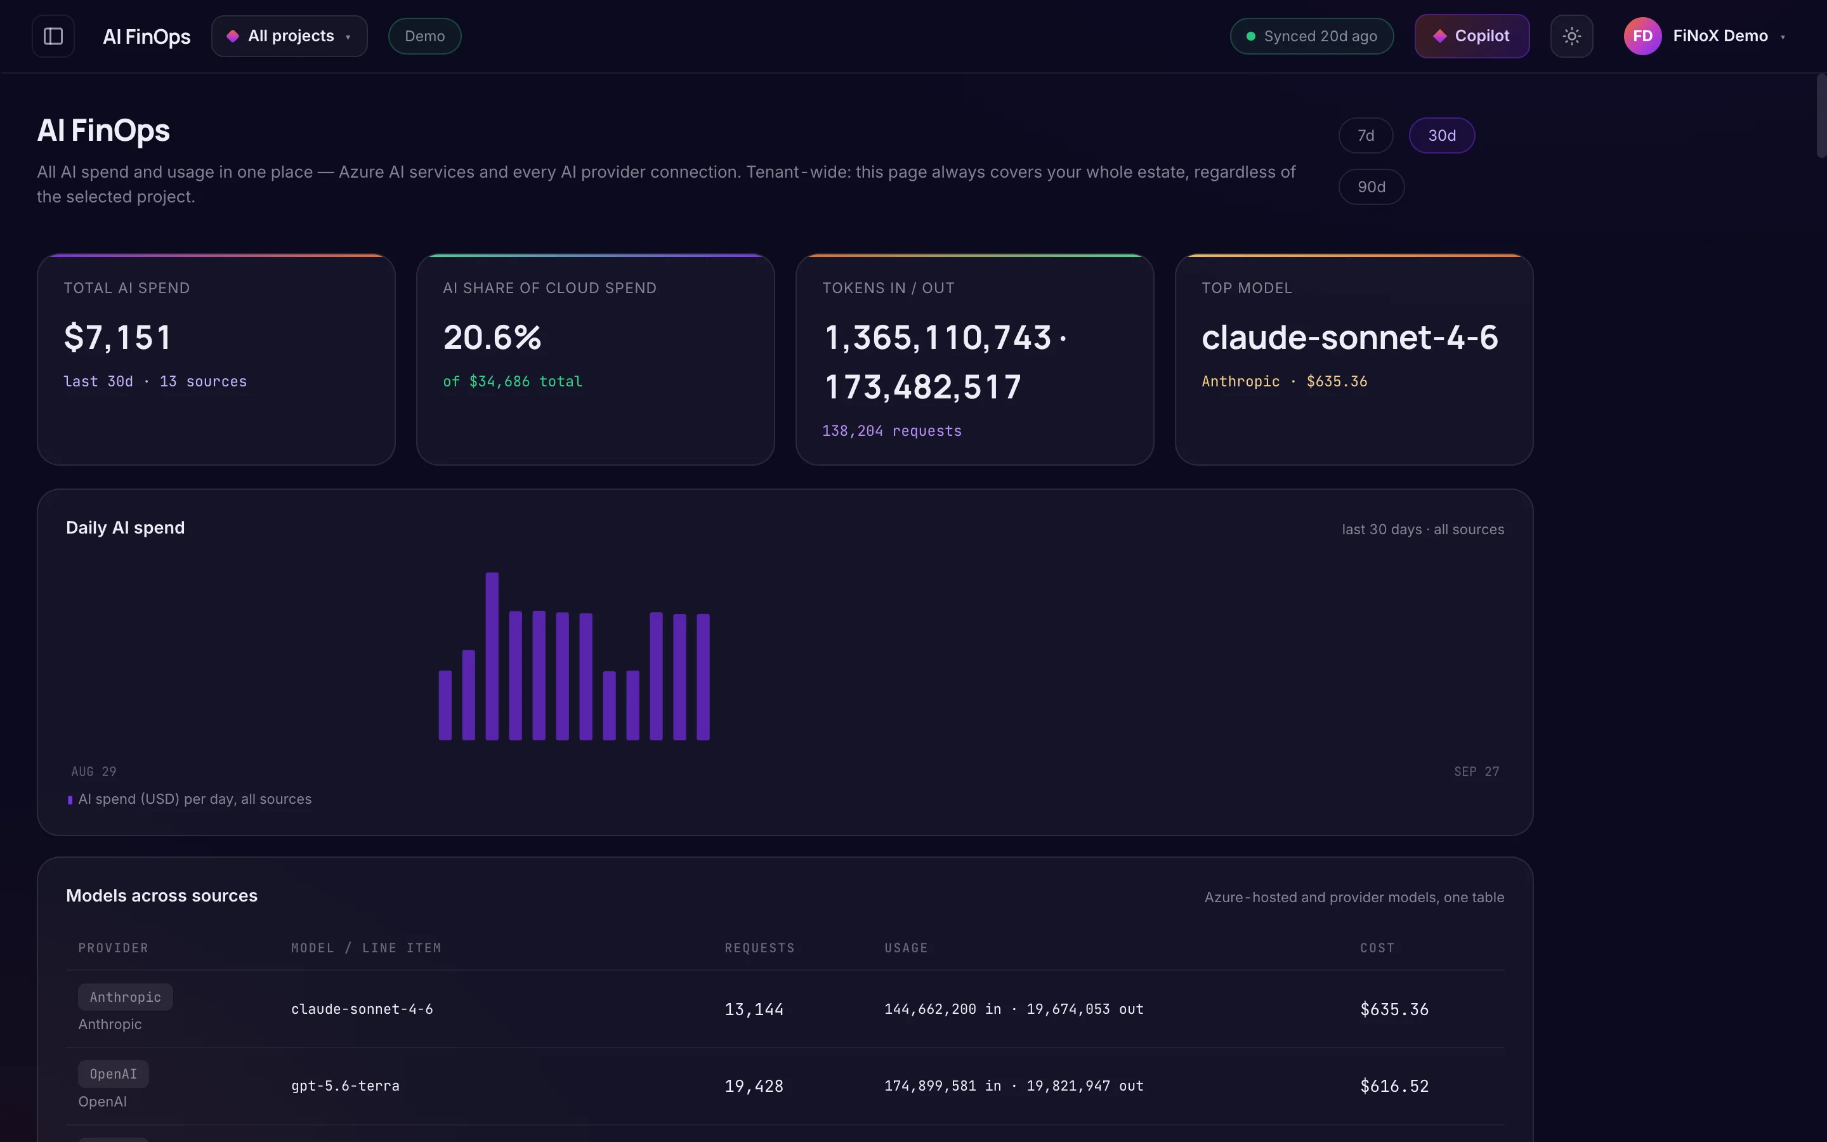
Task: Click the 173,482,517 tokens out value
Action: [x=922, y=388]
